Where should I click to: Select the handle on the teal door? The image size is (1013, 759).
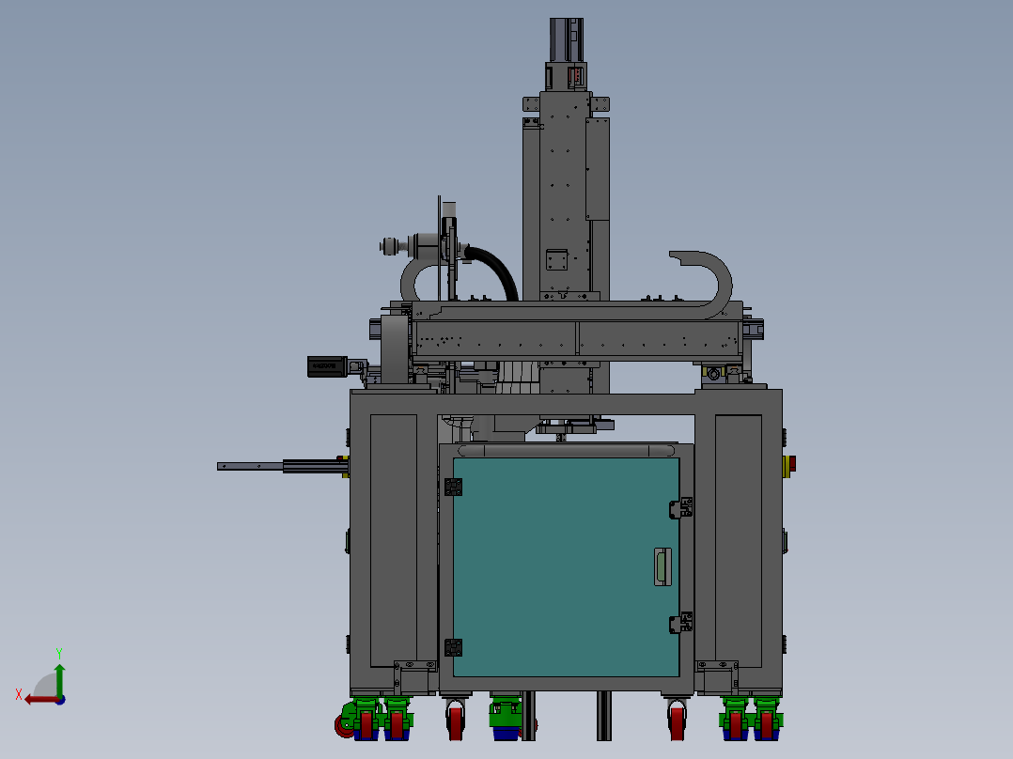[662, 566]
